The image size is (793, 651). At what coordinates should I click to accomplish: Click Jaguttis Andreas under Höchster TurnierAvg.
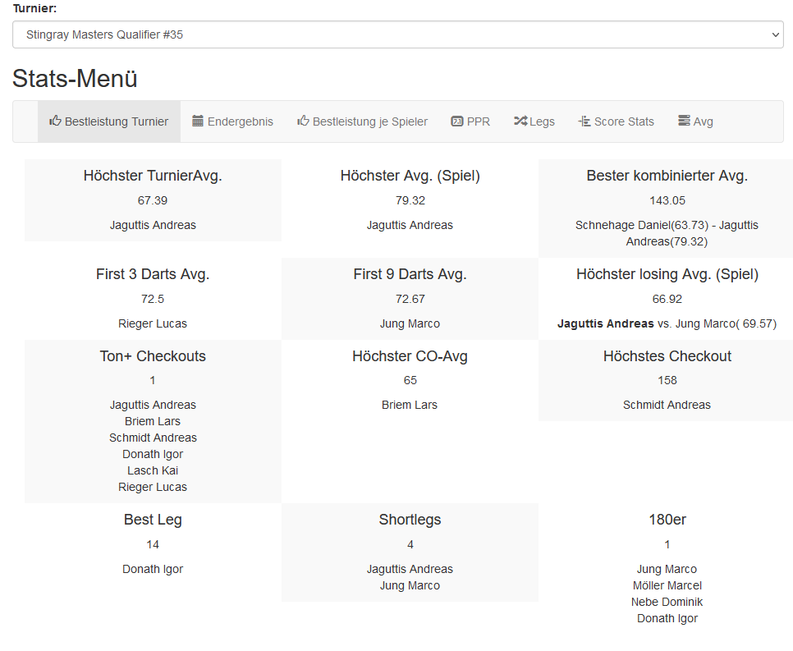point(153,225)
